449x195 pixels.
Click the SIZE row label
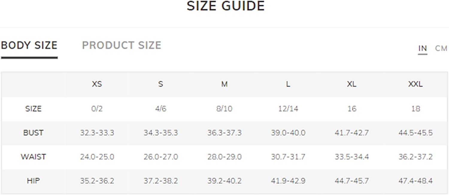coord(33,109)
